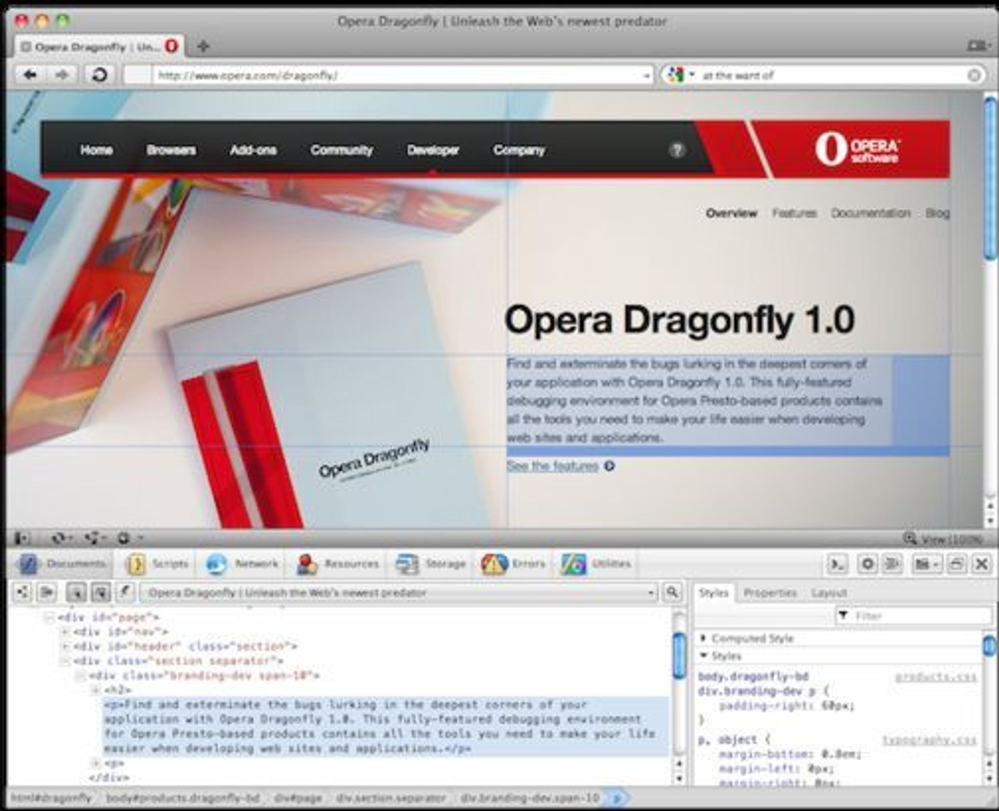The width and height of the screenshot is (999, 811).
Task: Select the Styles side panel tab
Action: [713, 593]
